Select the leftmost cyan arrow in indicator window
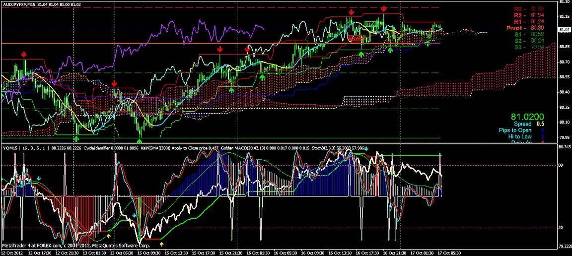 [x=39, y=178]
